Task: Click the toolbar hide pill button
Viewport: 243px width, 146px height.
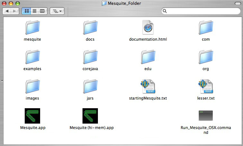Action: pyautogui.click(x=237, y=3)
